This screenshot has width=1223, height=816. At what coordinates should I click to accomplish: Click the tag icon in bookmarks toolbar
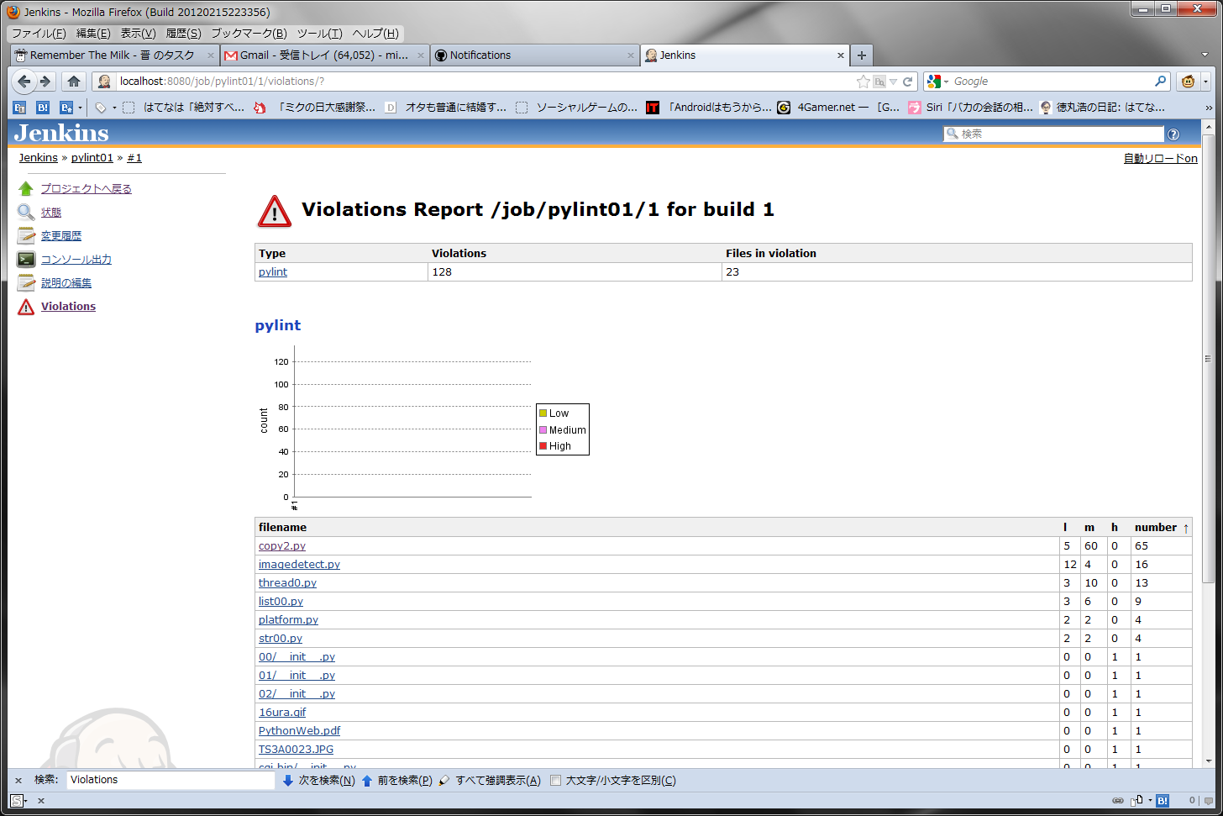coord(101,108)
